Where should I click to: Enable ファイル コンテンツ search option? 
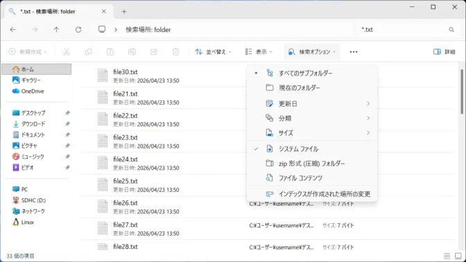(x=312, y=178)
